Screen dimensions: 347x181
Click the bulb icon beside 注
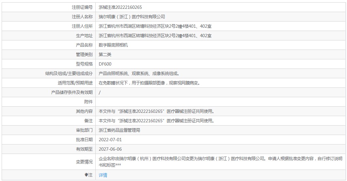pos(86,175)
